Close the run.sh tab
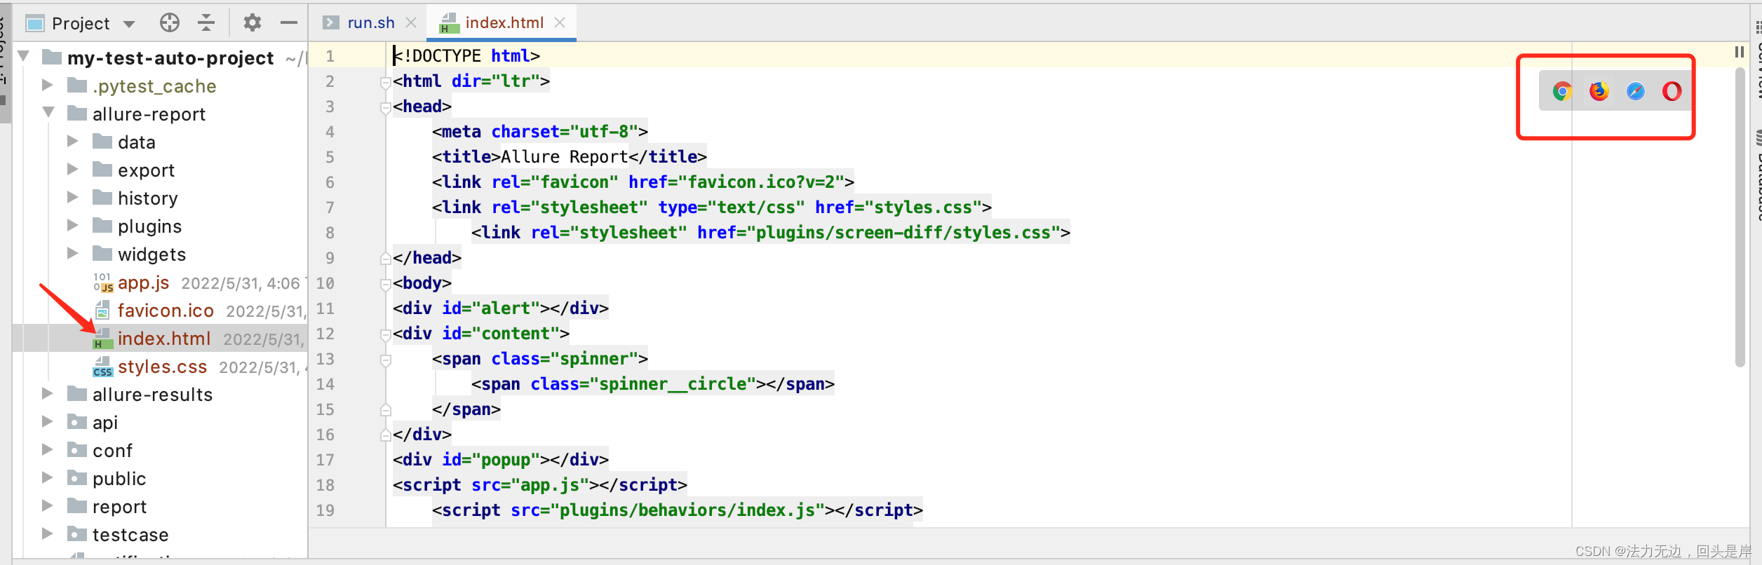 [x=411, y=23]
